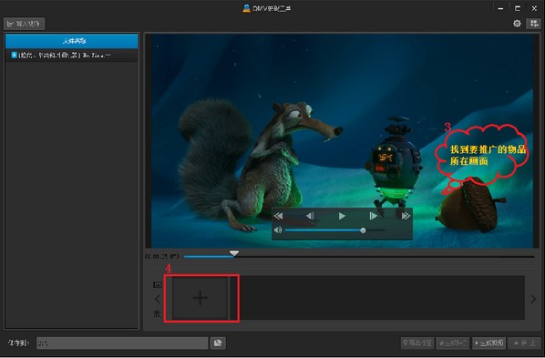Adjust the volume slider handle
545x358 pixels.
pyautogui.click(x=363, y=230)
